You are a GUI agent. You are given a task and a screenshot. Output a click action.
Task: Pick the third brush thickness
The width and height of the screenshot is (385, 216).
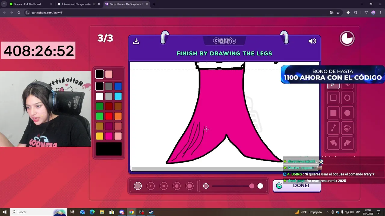click(164, 186)
